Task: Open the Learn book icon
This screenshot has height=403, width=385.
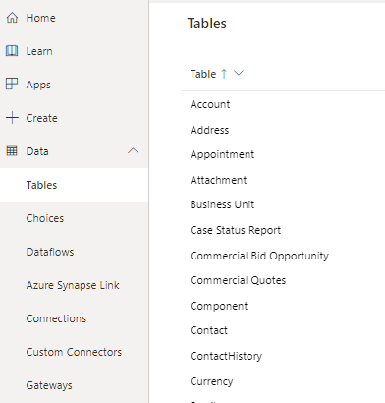Action: [12, 51]
